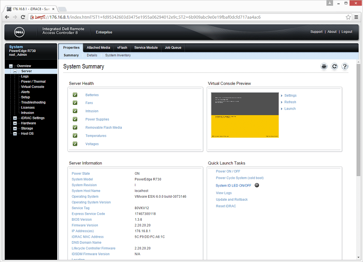
Task: Launch the Virtual Console
Action: (x=290, y=109)
